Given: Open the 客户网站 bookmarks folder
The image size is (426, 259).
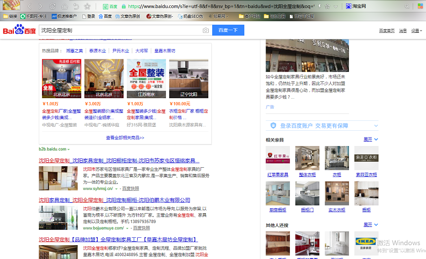Looking at the screenshot, I should coord(249,16).
